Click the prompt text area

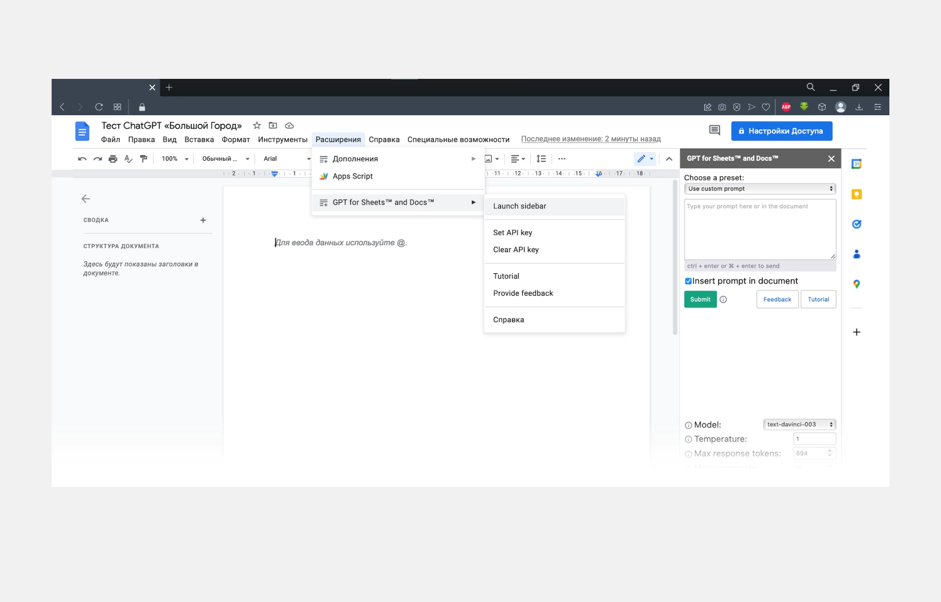coord(760,229)
